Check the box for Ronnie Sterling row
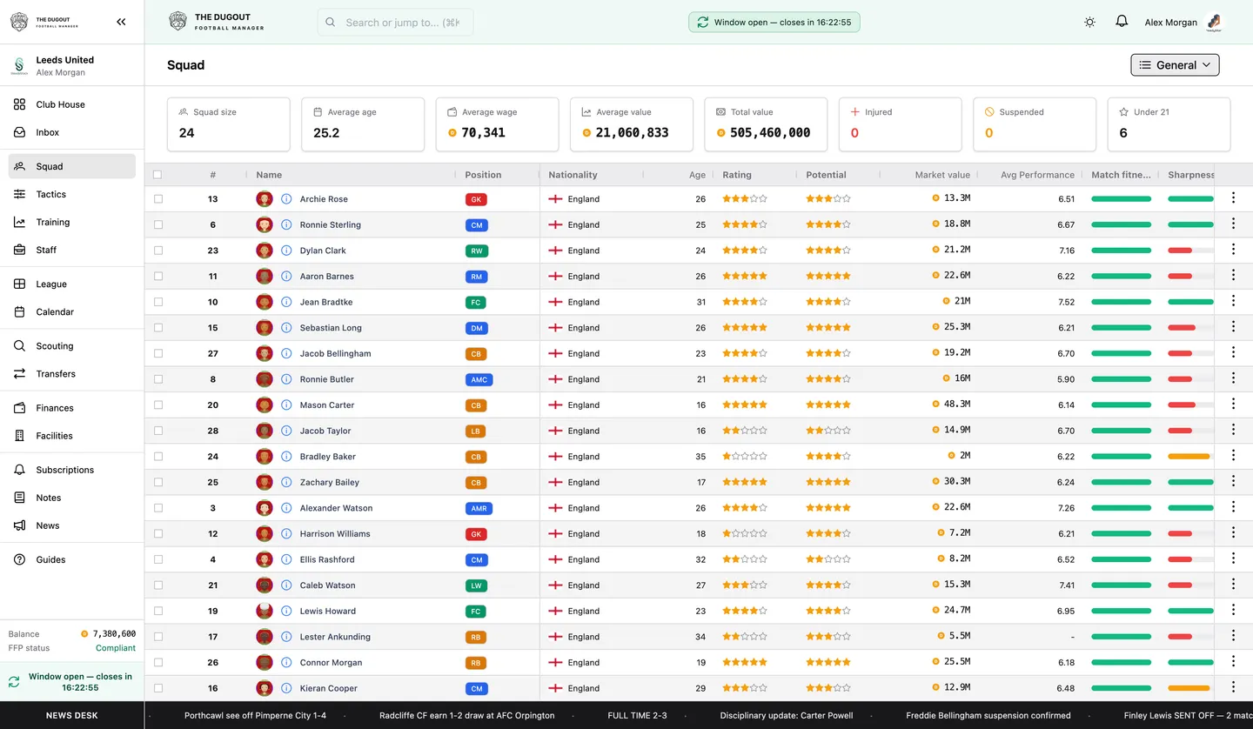The height and width of the screenshot is (729, 1253). point(158,224)
